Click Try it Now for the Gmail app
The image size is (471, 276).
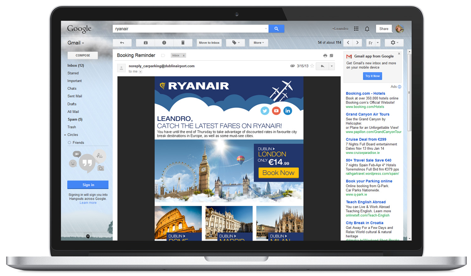[372, 76]
